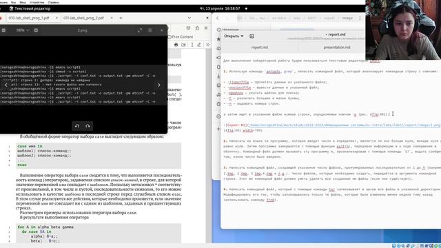Expand more PDF tools chevron
Viewport: 441px width, 248px height.
click(207, 45)
